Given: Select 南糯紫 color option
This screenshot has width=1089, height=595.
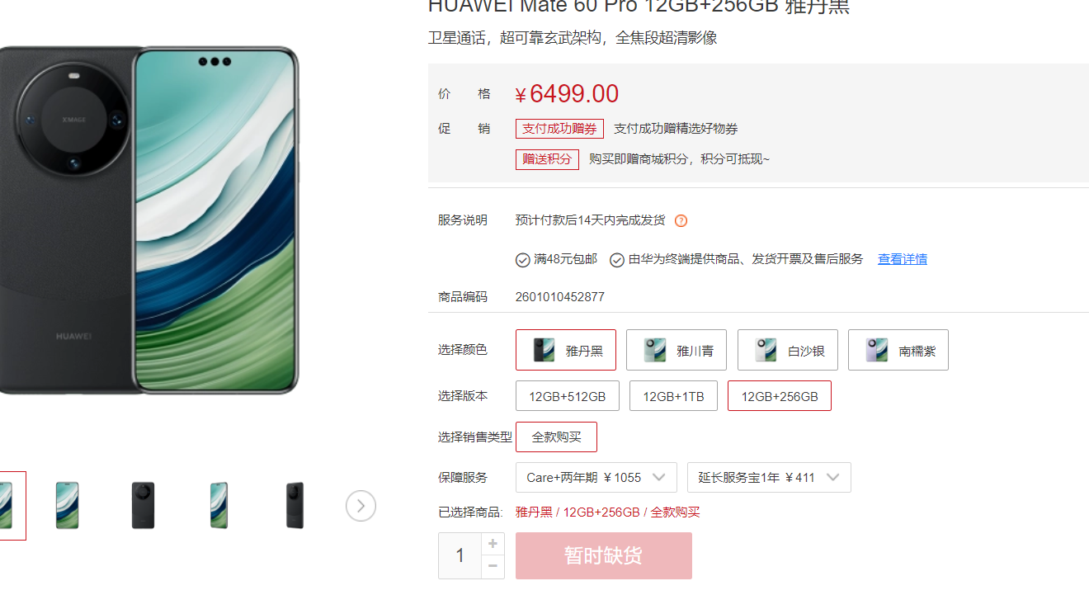Looking at the screenshot, I should click(898, 350).
